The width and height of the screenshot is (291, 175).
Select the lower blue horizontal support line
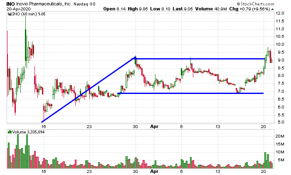(x=190, y=93)
